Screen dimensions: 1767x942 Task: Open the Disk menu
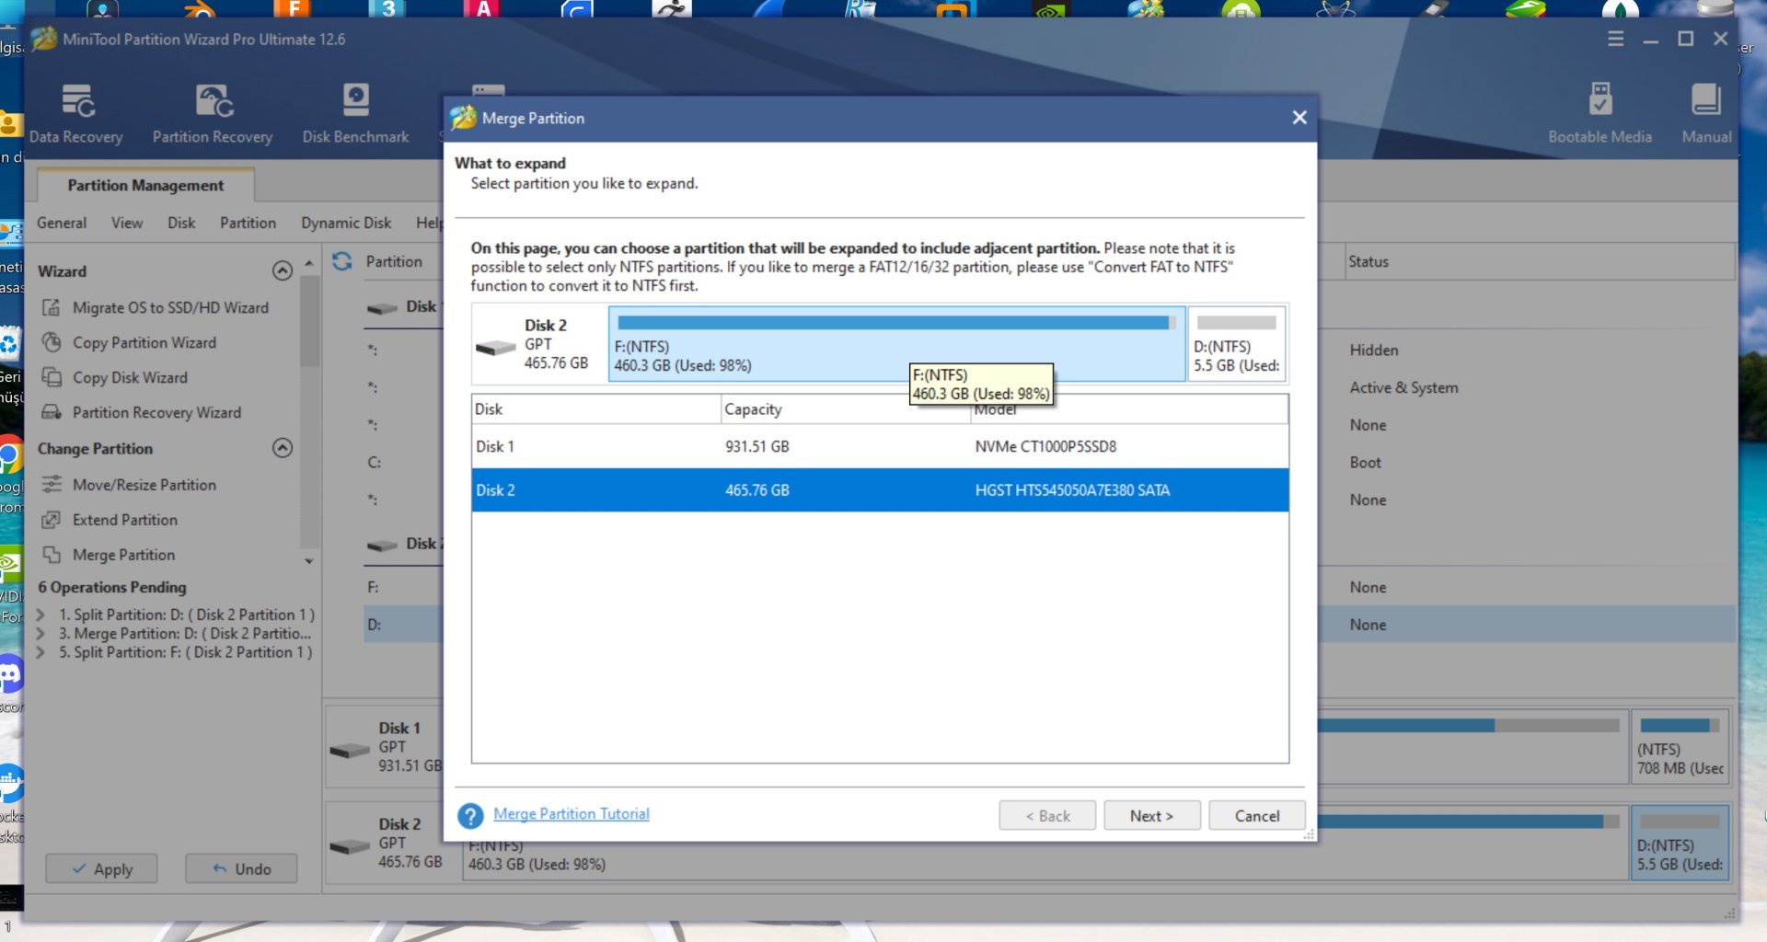point(181,223)
